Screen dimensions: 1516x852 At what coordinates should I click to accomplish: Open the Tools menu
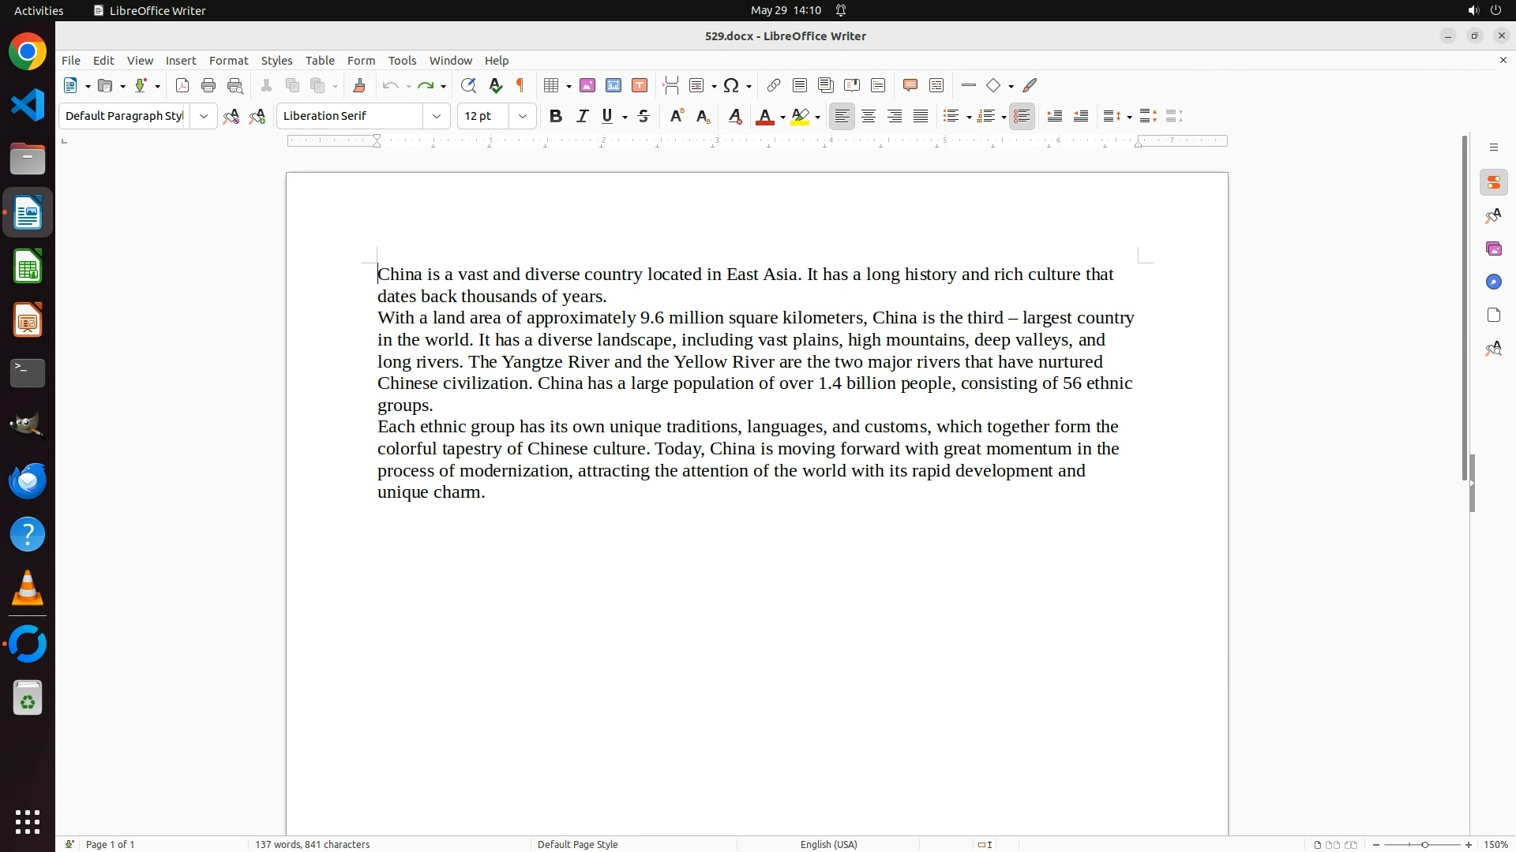point(402,60)
